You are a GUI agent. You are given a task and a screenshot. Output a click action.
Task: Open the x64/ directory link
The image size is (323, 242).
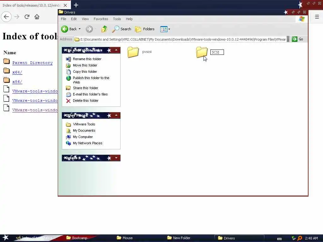click(17, 72)
